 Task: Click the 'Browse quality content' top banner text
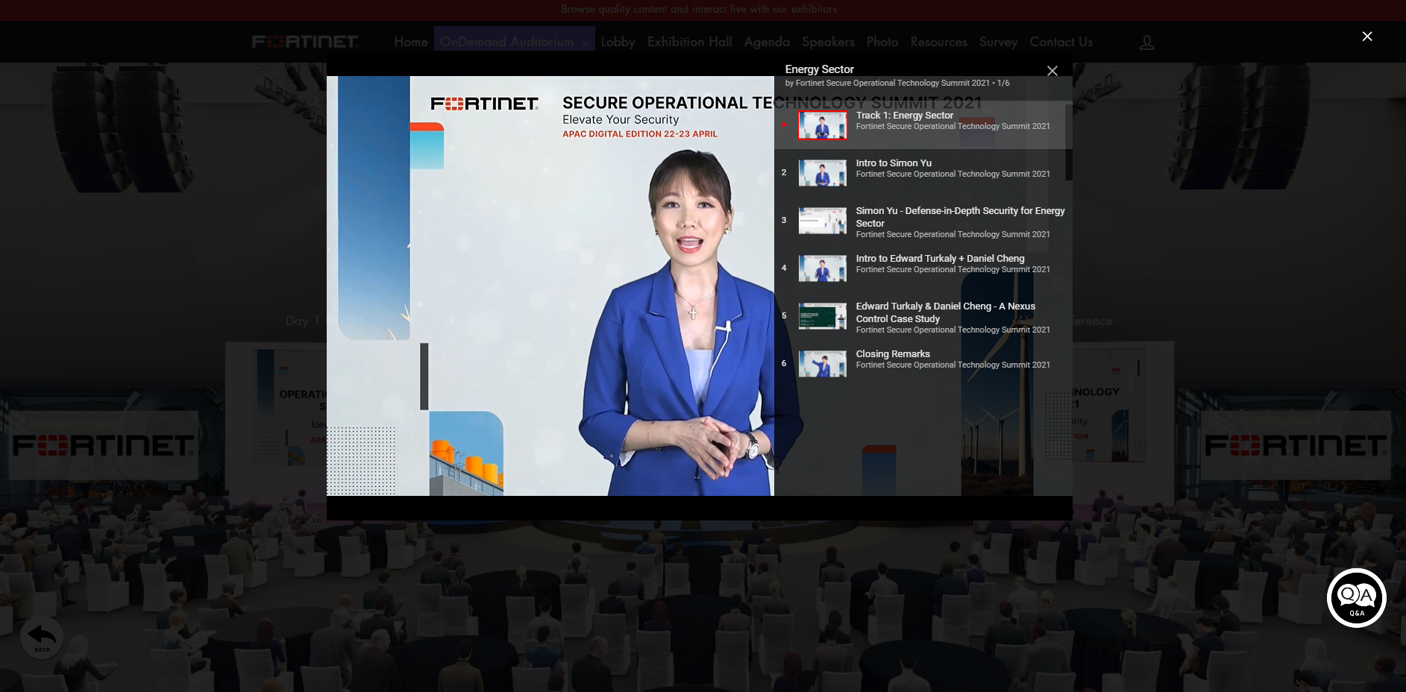(x=699, y=9)
